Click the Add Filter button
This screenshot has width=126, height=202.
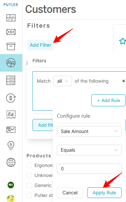coord(40,45)
